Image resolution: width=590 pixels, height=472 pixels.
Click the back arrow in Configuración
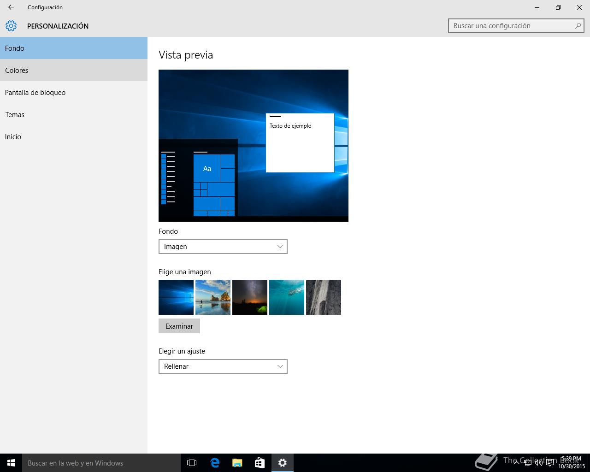11,7
